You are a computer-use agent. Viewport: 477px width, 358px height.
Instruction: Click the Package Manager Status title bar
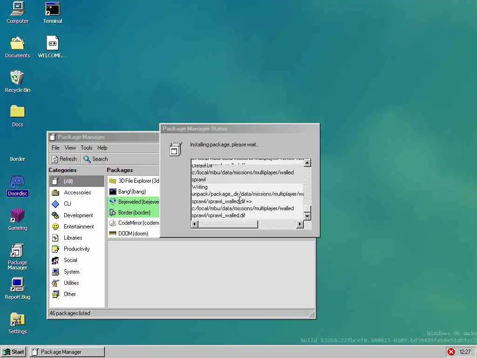240,129
